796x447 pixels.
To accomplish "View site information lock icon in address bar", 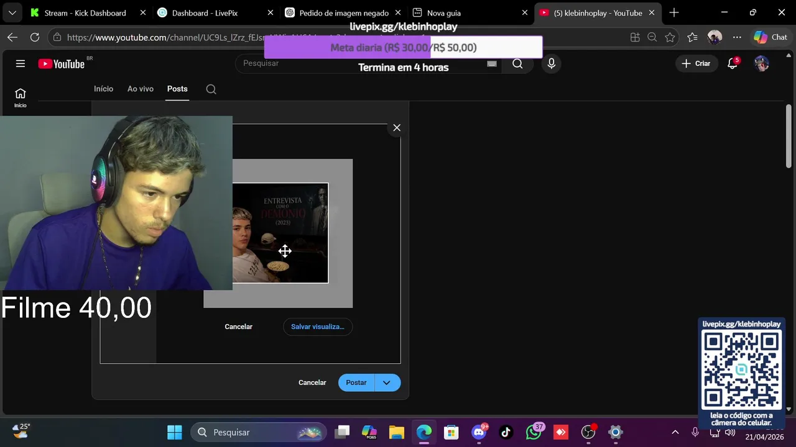I will (x=57, y=37).
